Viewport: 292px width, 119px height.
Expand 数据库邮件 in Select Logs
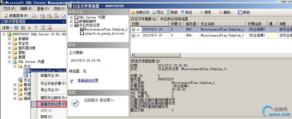[x=71, y=22]
